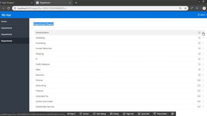
Task: Close the Page Designer tab
Action: [32, 3]
